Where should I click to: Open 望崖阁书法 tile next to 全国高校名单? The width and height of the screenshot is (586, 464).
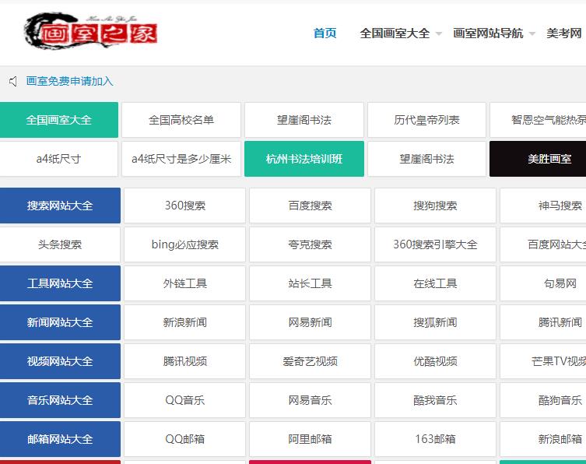coord(304,120)
